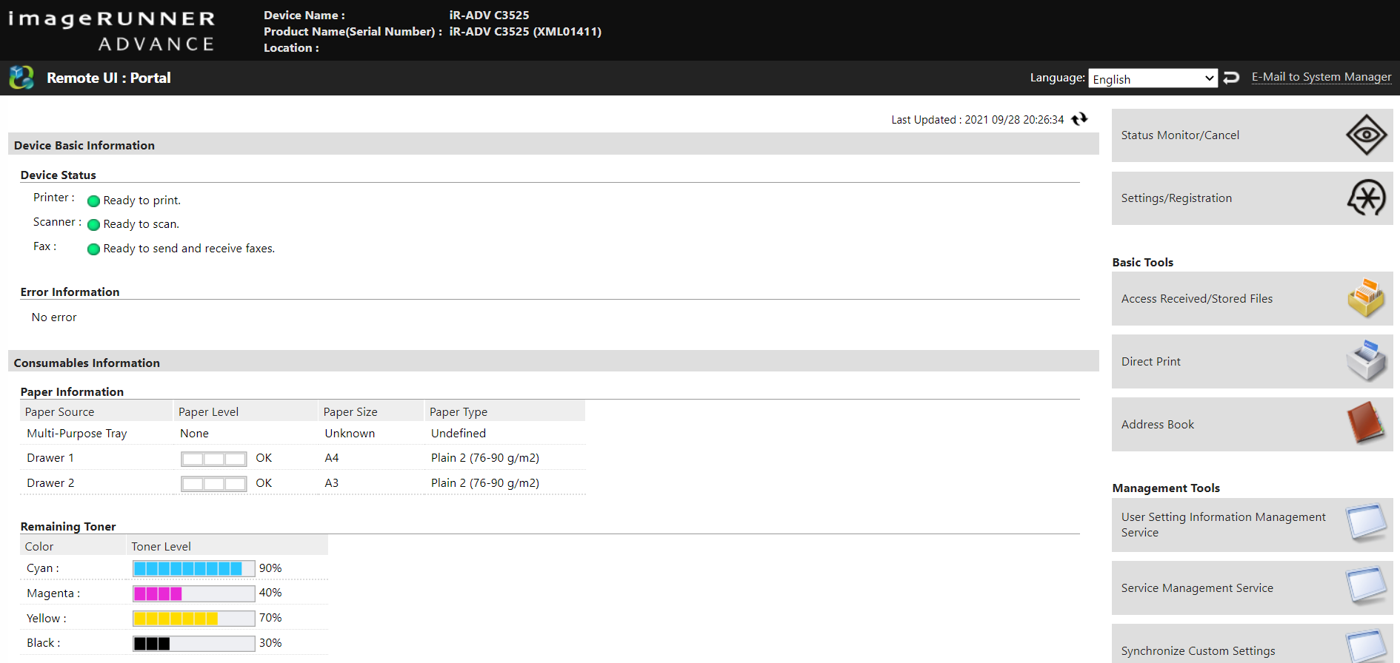Click the '90%' cyan toner value

point(270,568)
